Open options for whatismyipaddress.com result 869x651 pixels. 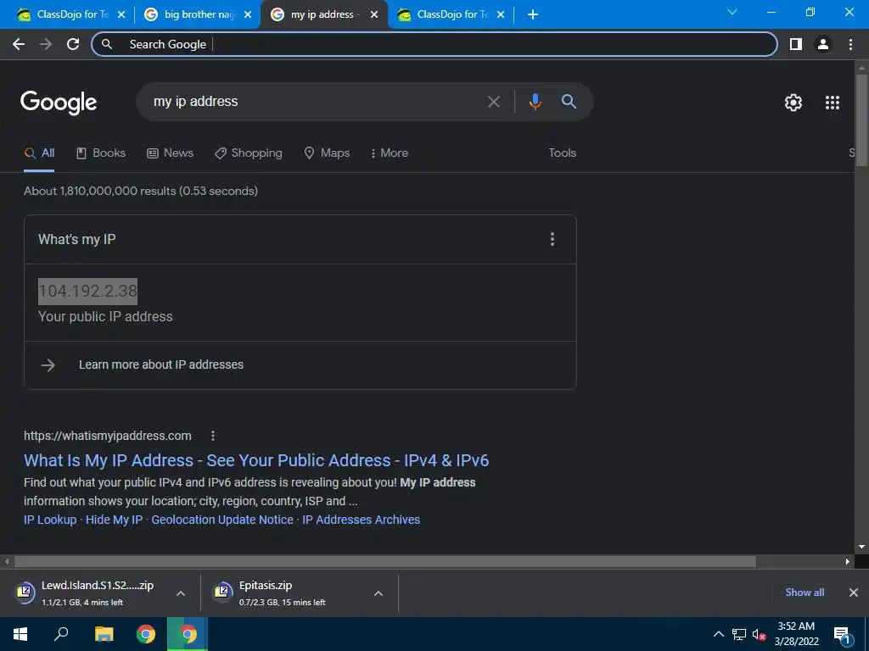tap(213, 436)
